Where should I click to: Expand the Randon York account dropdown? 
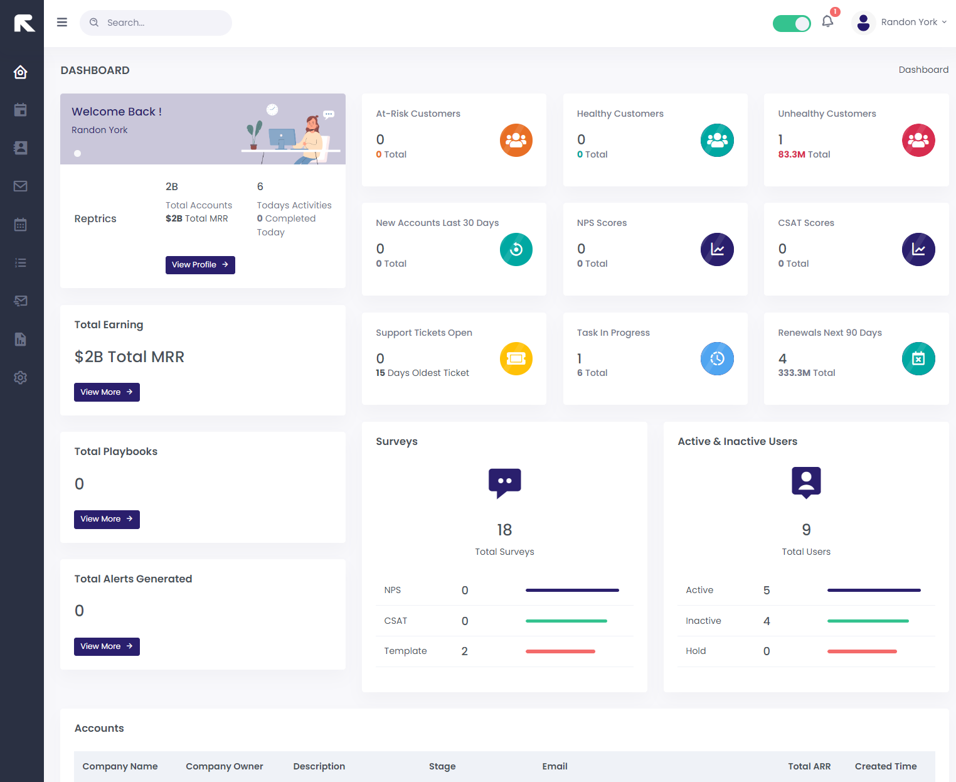913,22
